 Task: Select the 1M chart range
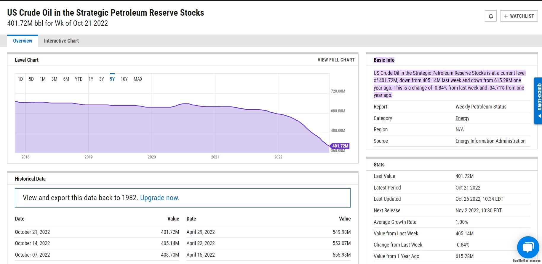click(x=42, y=79)
